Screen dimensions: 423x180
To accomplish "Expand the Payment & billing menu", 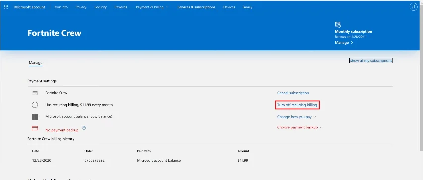I will [152, 7].
